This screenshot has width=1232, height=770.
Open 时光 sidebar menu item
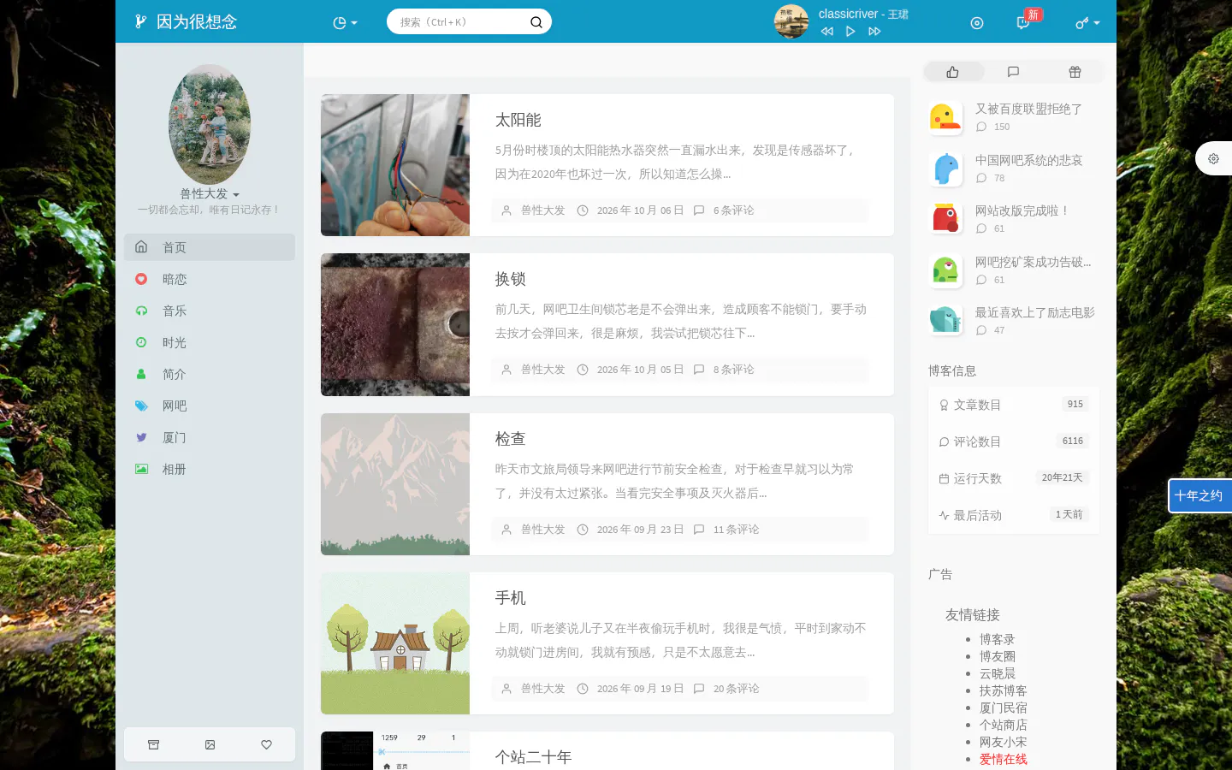210,342
